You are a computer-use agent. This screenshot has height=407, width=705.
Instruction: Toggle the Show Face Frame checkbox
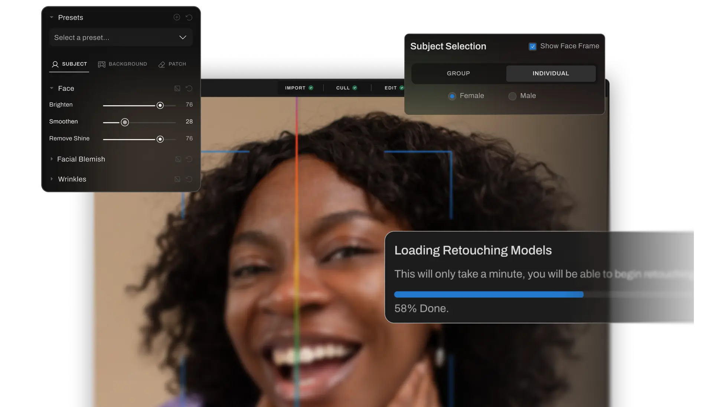(532, 46)
